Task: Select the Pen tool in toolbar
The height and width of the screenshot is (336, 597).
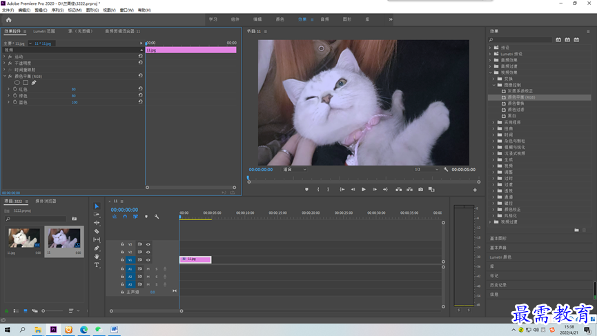Action: point(97,248)
